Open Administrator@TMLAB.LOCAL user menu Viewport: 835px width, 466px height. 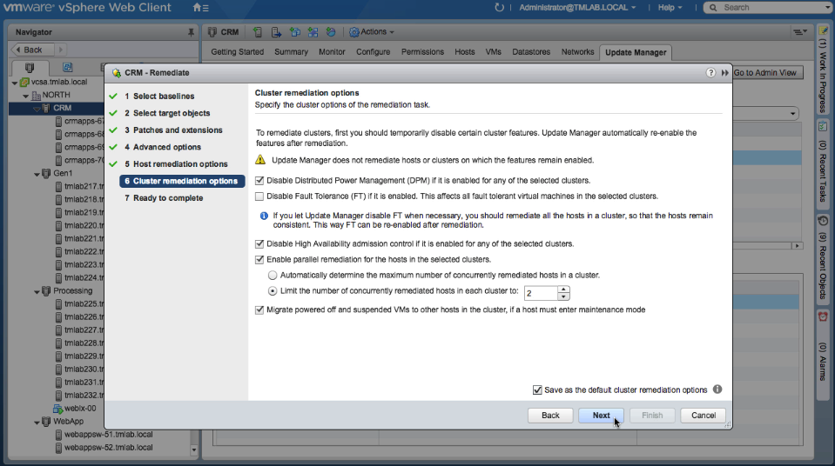tap(577, 8)
